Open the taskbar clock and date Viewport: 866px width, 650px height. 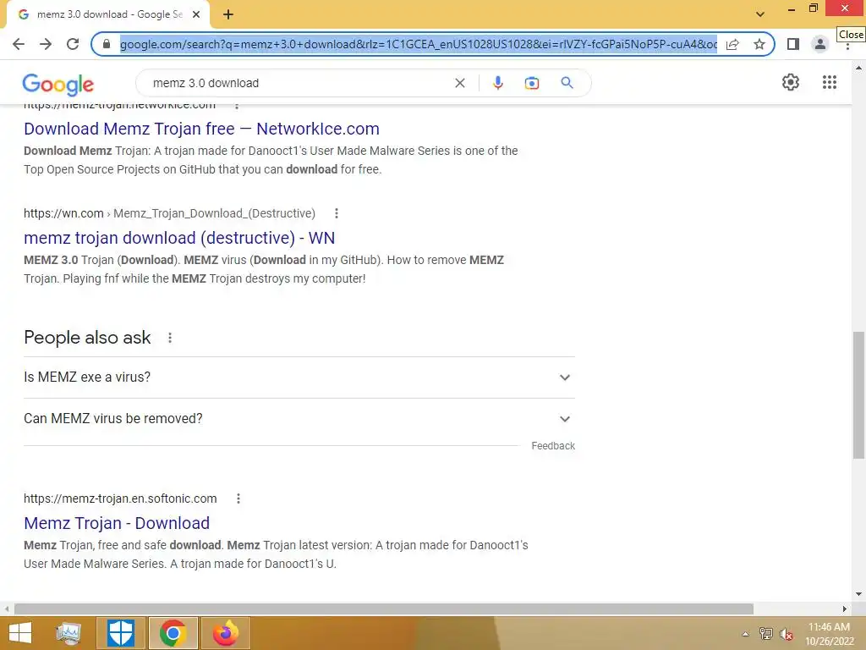click(829, 634)
